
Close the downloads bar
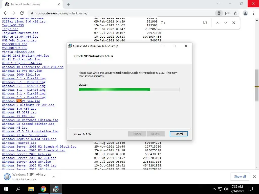click(x=254, y=177)
